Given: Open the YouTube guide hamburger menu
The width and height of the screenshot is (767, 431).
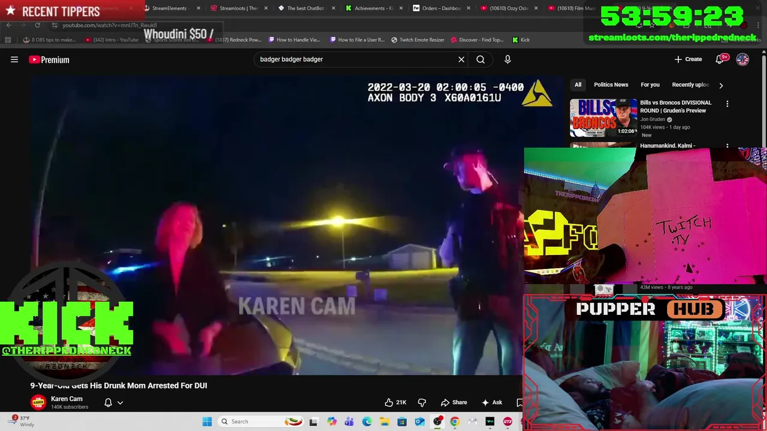Looking at the screenshot, I should 14,59.
